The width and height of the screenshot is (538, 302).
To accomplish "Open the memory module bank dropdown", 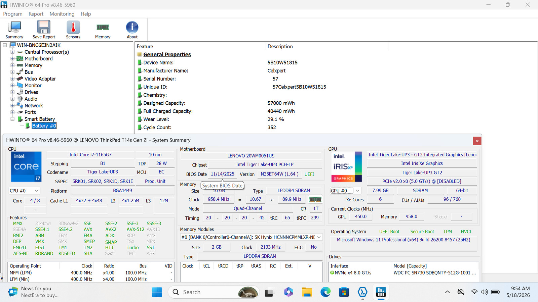I will click(x=251, y=237).
